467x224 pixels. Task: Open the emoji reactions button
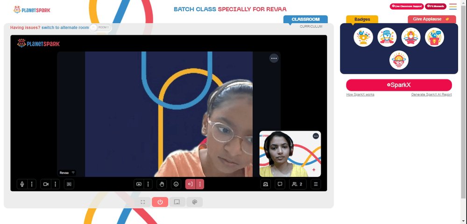(176, 184)
